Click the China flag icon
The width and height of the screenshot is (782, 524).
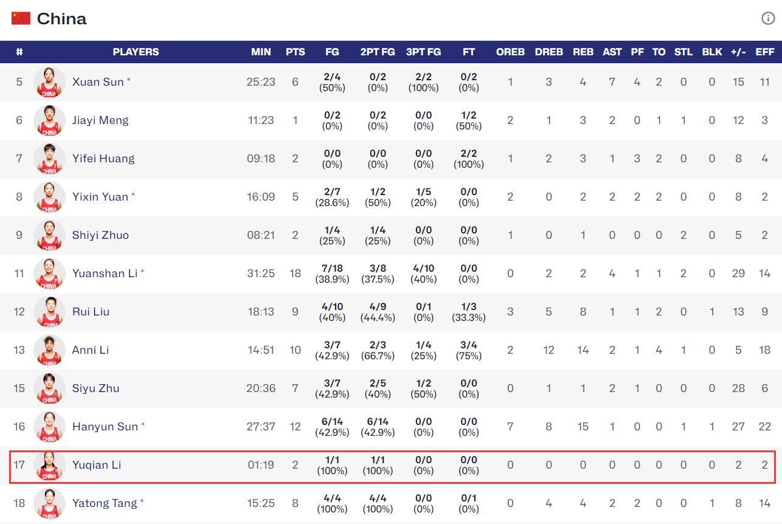click(21, 18)
